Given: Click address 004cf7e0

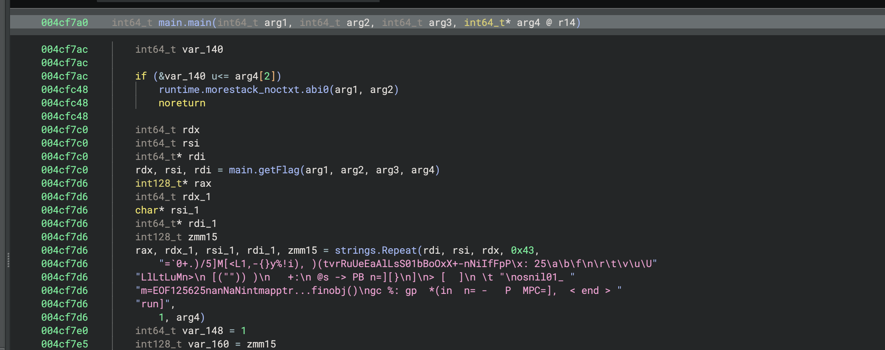Looking at the screenshot, I should 65,331.
